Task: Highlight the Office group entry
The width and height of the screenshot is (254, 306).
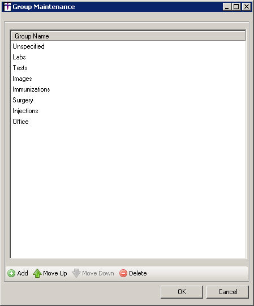Action: click(128, 122)
